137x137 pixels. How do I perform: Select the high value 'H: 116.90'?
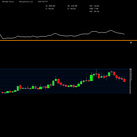(72, 6)
